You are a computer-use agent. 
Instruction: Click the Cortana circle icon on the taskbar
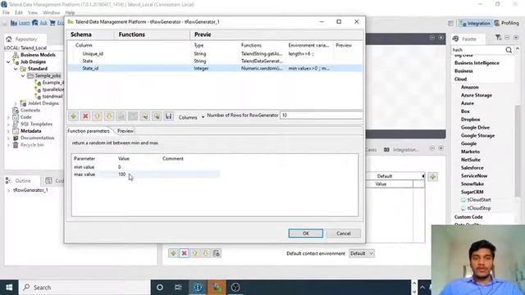(x=160, y=288)
